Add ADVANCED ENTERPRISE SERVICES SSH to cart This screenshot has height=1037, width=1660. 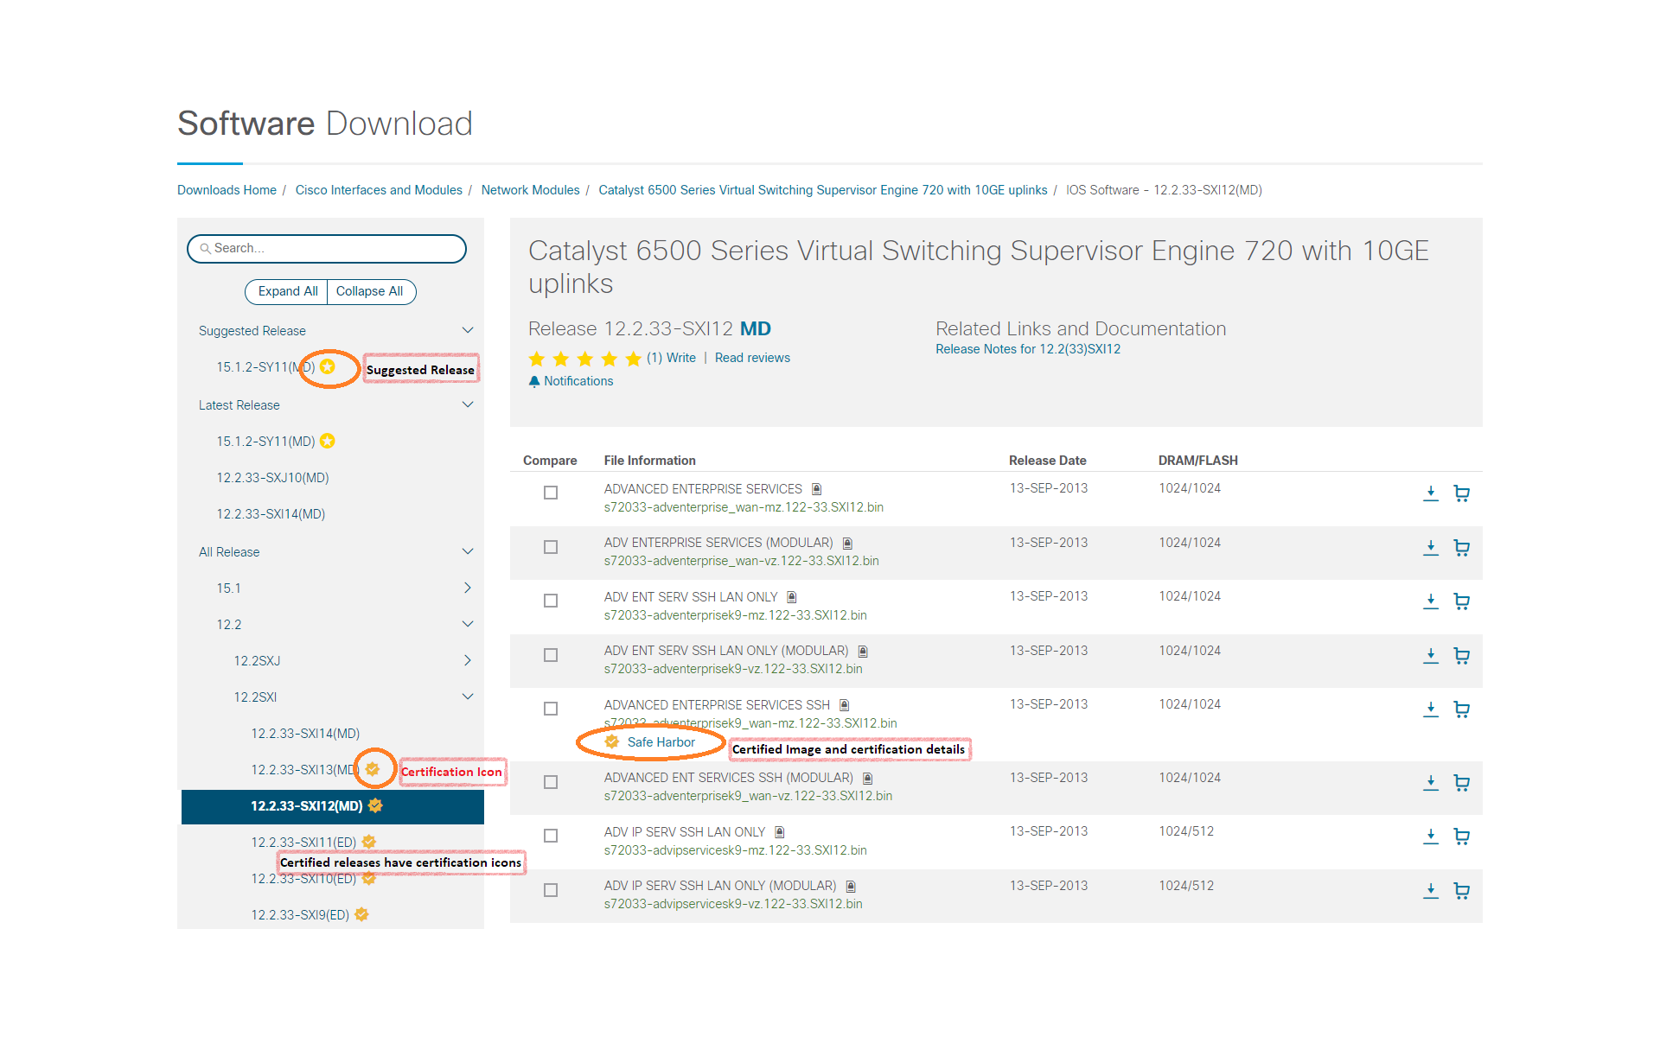coord(1461,709)
